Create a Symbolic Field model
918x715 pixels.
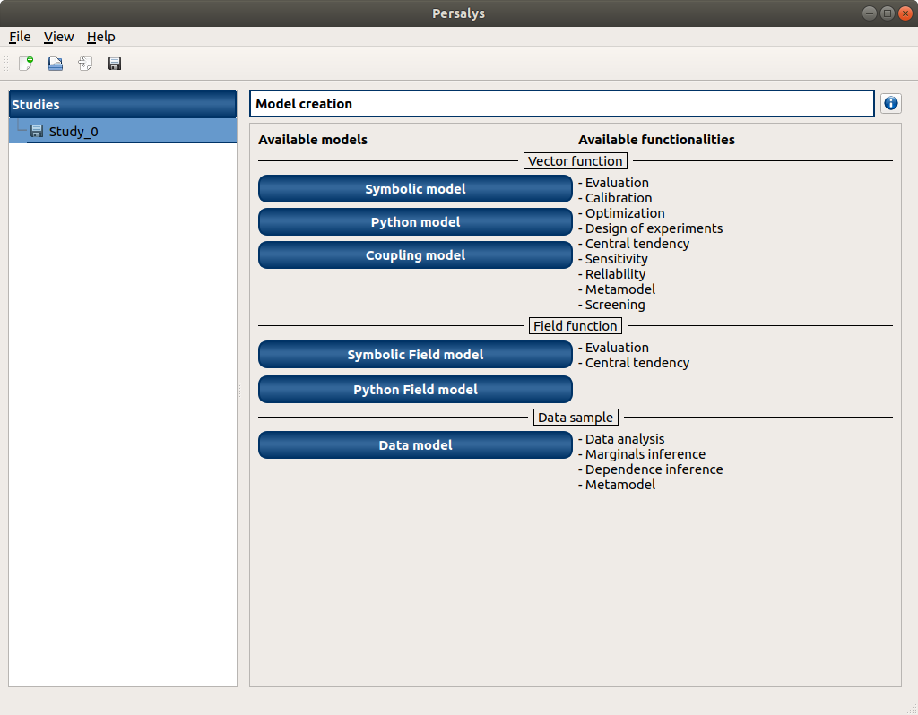tap(415, 355)
